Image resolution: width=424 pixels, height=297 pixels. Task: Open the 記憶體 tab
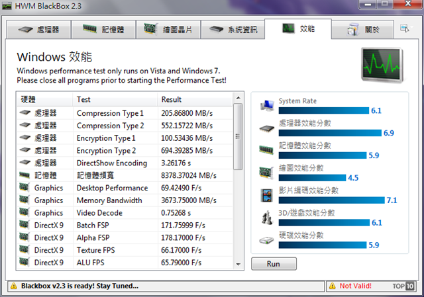tap(103, 29)
